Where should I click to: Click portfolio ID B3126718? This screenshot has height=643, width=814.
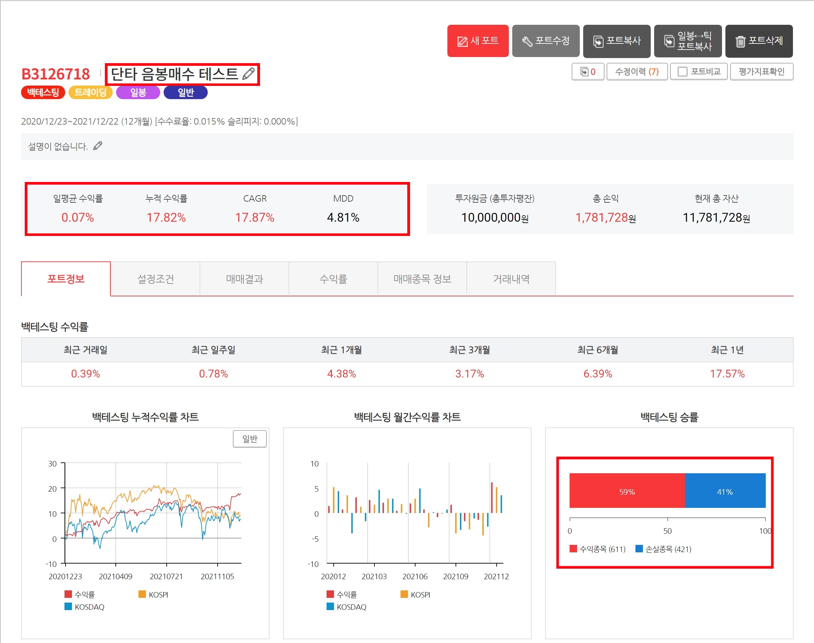point(56,74)
